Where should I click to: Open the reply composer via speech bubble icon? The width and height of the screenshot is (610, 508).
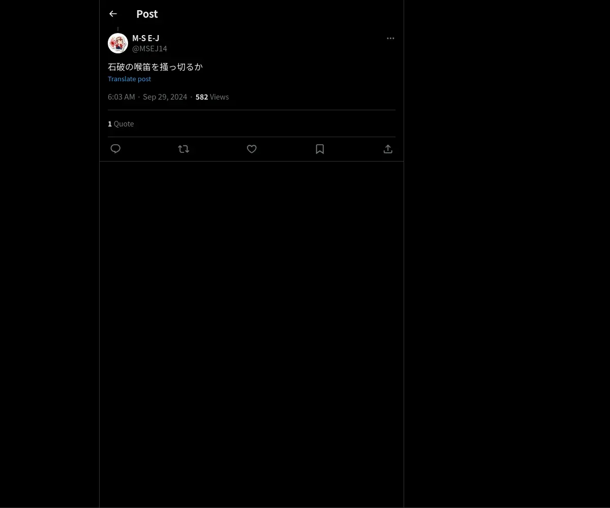(115, 149)
